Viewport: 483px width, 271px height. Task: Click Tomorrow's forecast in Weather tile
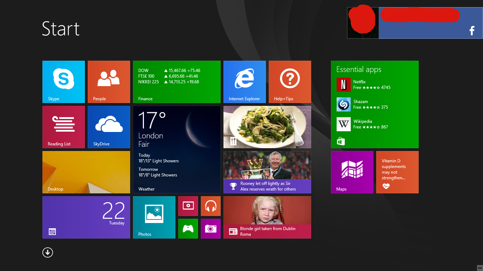point(158,172)
